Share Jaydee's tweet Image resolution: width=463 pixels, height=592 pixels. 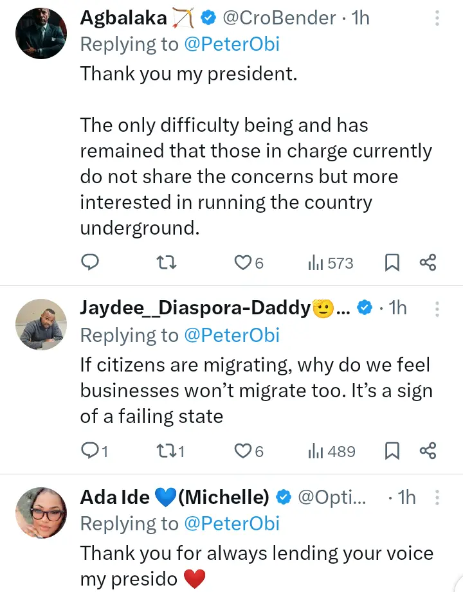tap(428, 451)
